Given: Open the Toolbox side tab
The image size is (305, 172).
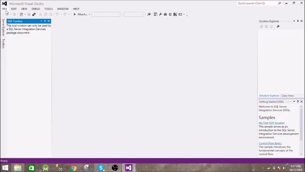Looking at the screenshot, I should point(3,43).
